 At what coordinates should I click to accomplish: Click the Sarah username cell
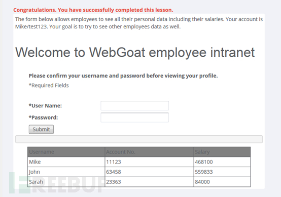[x=66, y=182]
